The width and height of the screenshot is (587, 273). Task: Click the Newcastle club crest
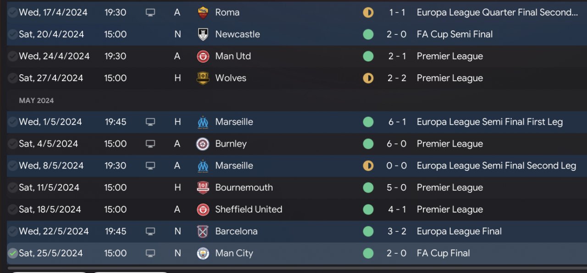(x=203, y=34)
